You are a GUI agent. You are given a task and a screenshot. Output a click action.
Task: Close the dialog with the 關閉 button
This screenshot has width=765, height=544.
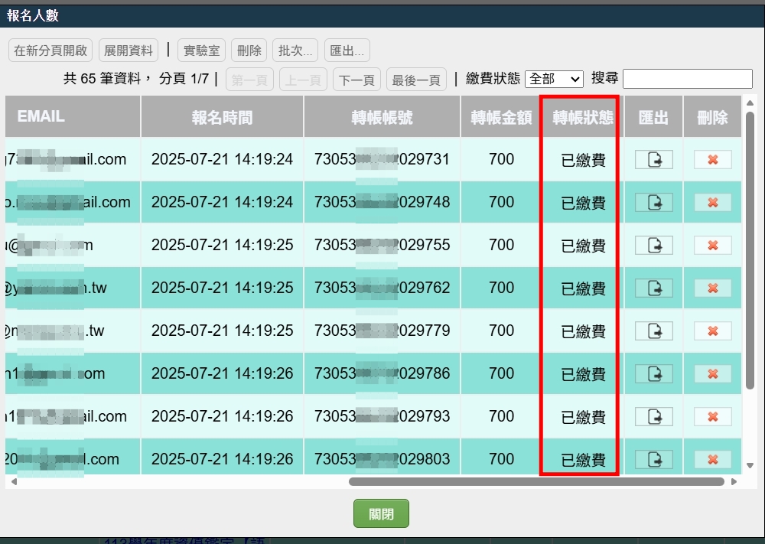381,513
